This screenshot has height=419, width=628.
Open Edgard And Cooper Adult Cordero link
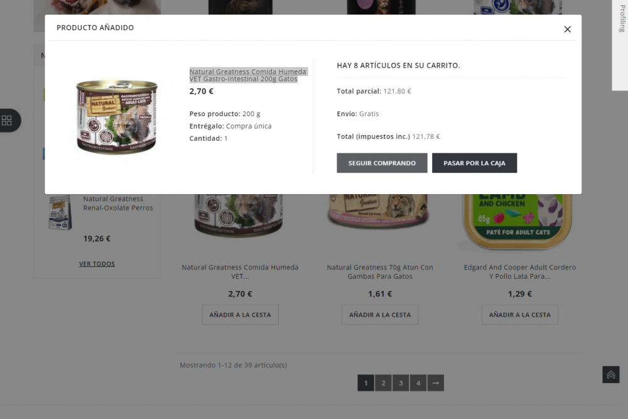point(520,271)
